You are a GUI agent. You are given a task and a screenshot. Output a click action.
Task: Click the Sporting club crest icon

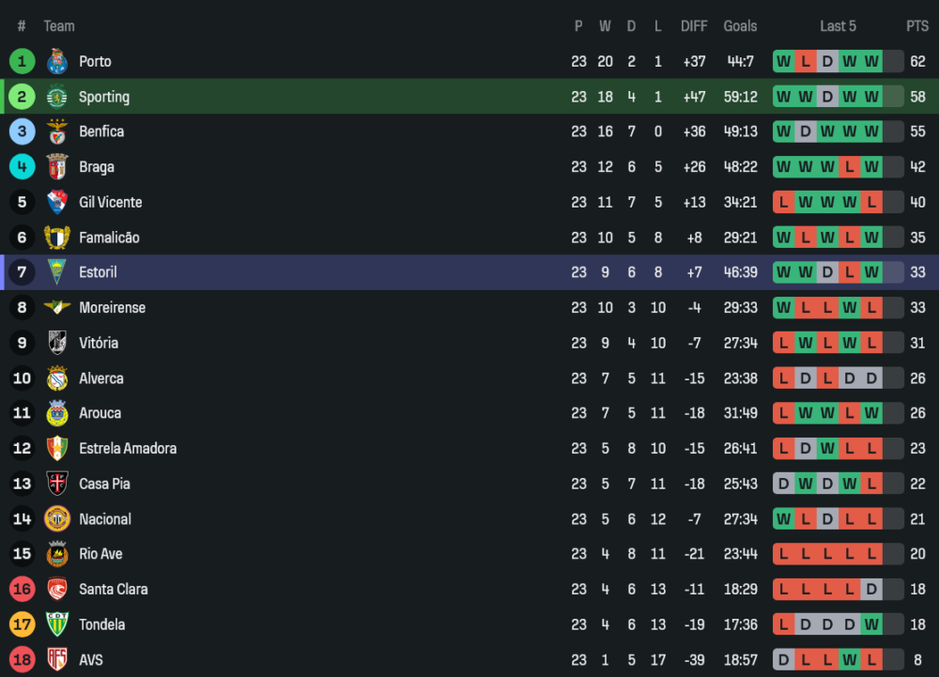[x=57, y=97]
